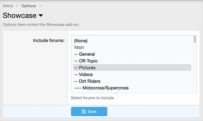
Task: Click the floppy disk icon on Save
Action: click(x=84, y=112)
